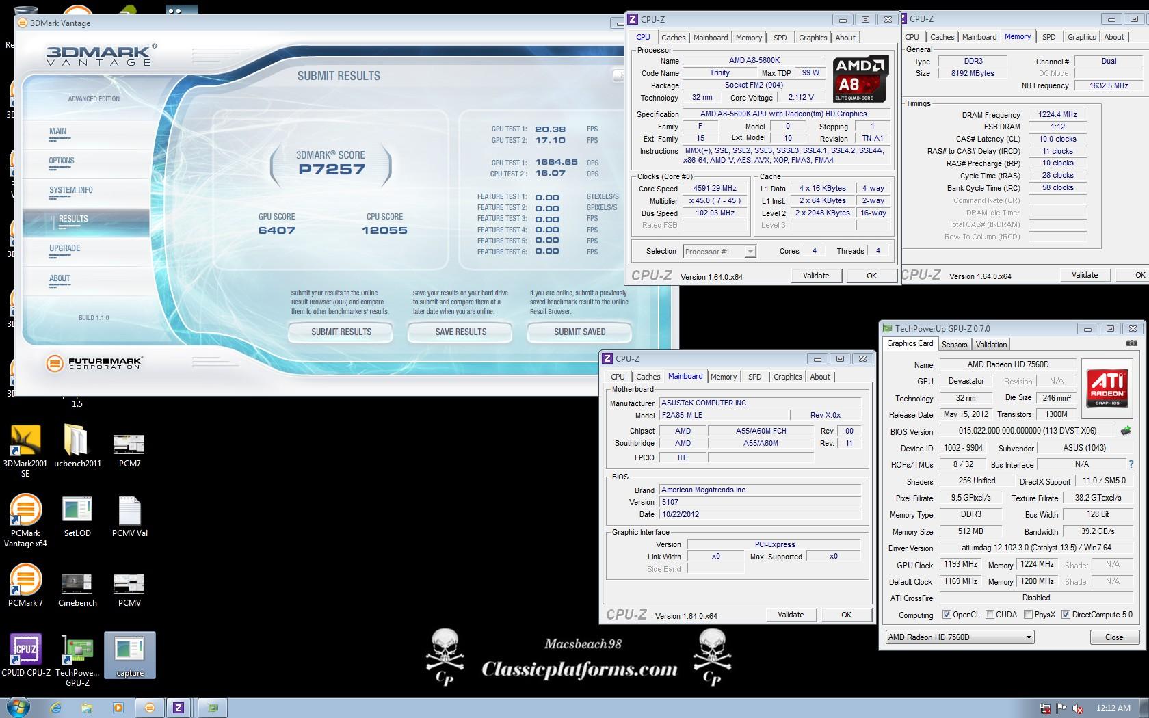1149x718 pixels.
Task: Switch to SPD tab in CPU-Z Memory window
Action: point(1049,37)
